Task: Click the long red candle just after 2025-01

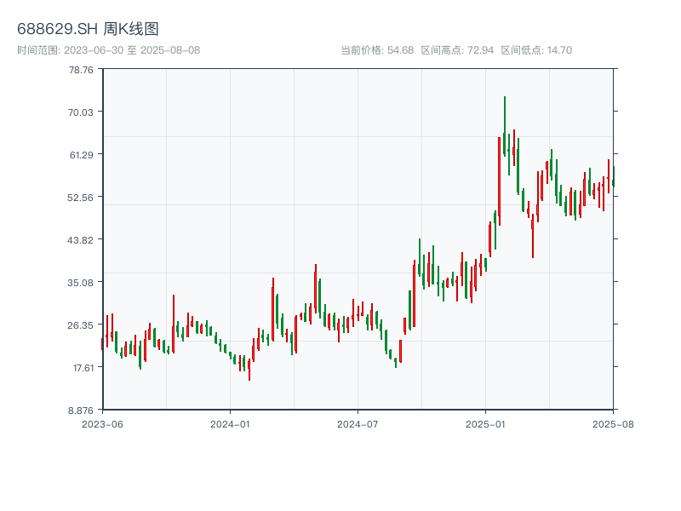Action: 500,181
